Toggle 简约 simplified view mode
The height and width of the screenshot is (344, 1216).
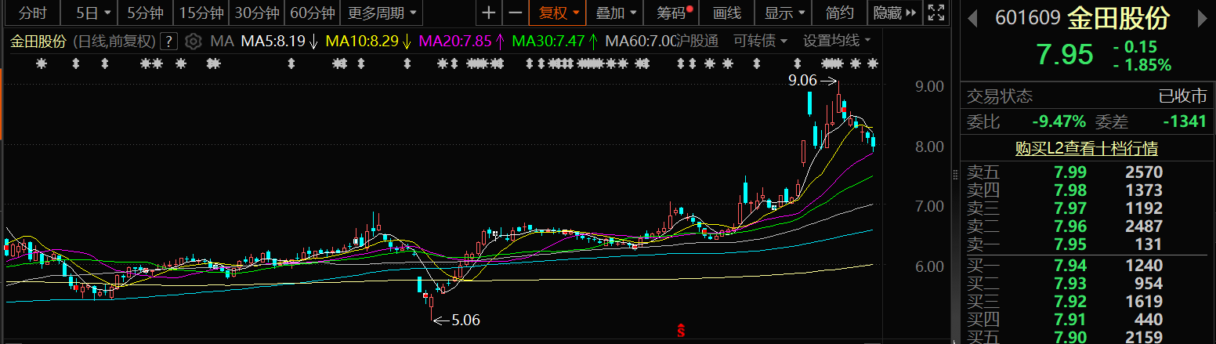[x=840, y=13]
